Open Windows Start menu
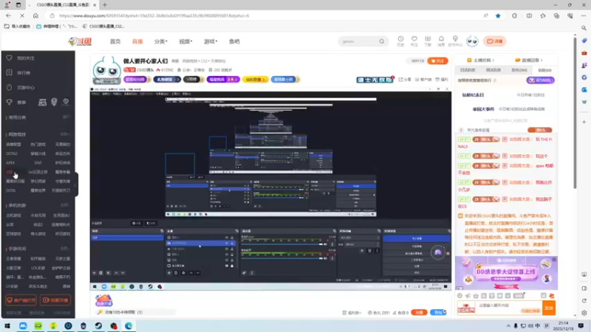591x332 pixels. tap(7, 326)
